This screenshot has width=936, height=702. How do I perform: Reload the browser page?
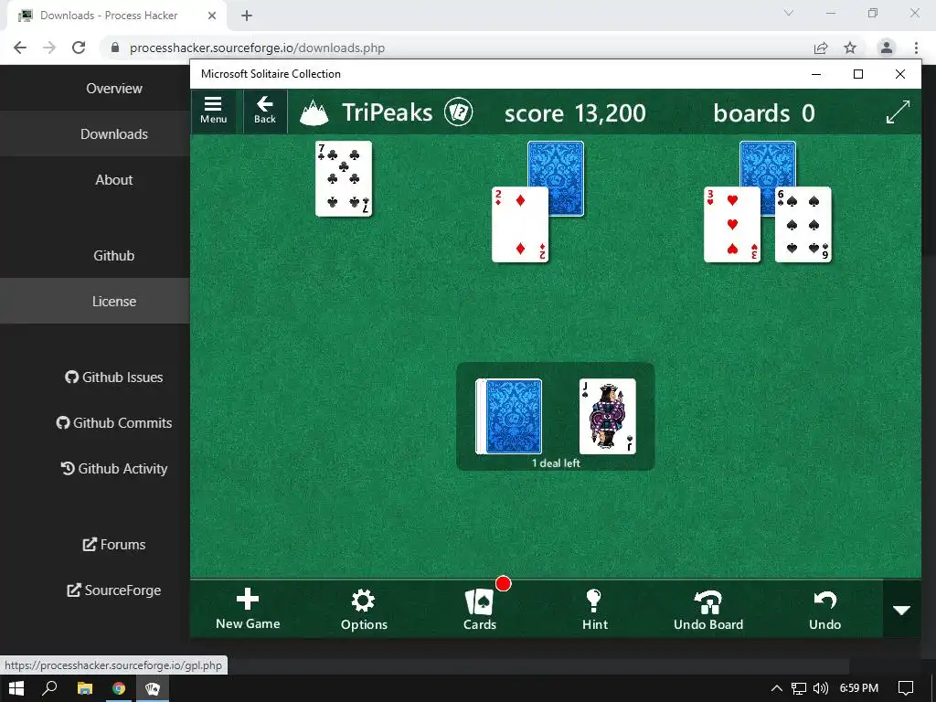coord(79,48)
